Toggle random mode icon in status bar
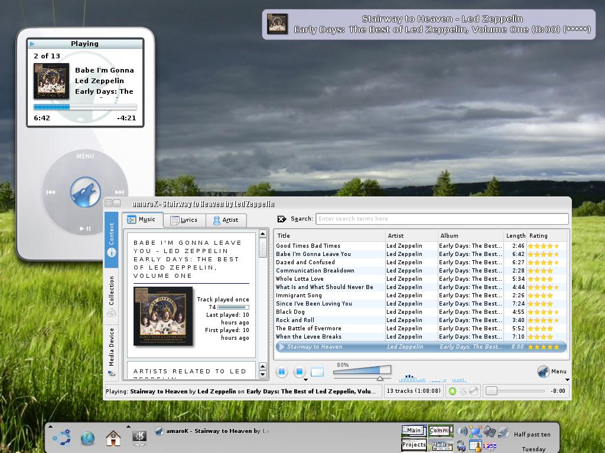 click(x=463, y=392)
